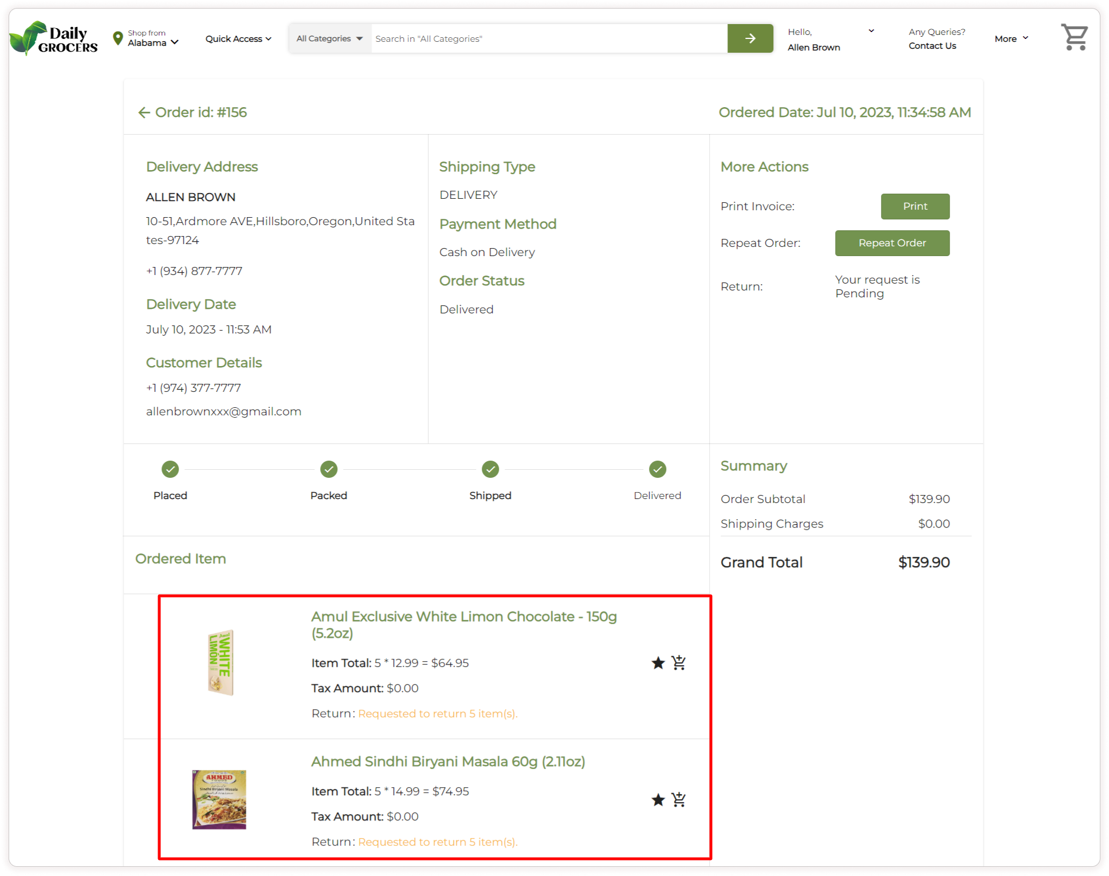This screenshot has height=876, width=1109.
Task: Click the delivery phone +1 (934) 877-7777
Action: pyautogui.click(x=194, y=271)
